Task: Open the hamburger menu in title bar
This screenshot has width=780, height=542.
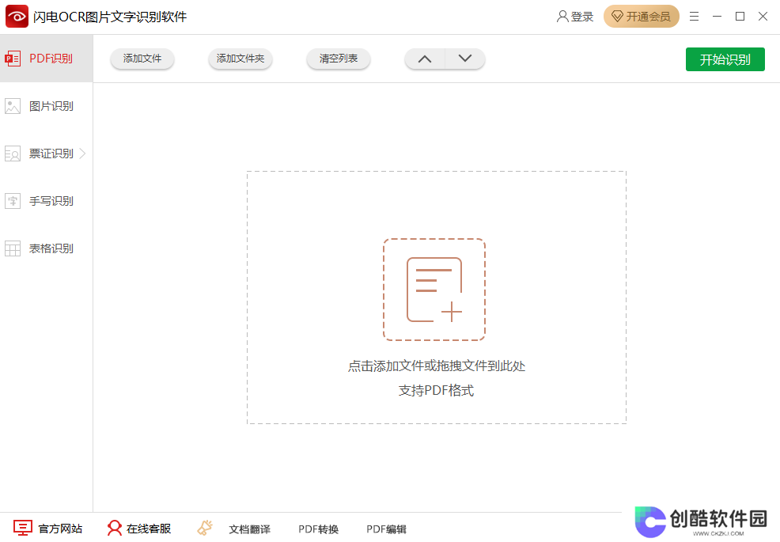Action: [x=694, y=17]
